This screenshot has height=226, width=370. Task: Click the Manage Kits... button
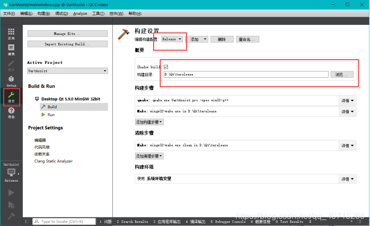pos(67,34)
